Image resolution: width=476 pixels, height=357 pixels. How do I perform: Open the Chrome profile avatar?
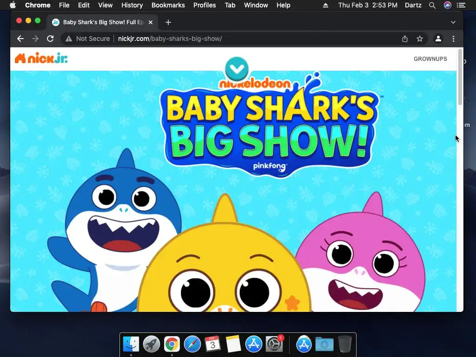coord(438,39)
